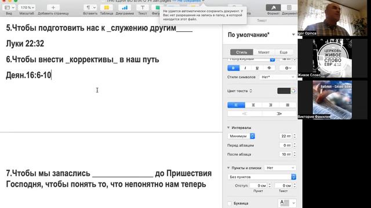Open the Стили символов dropdown
This screenshot has width=371, height=208.
tap(278, 77)
